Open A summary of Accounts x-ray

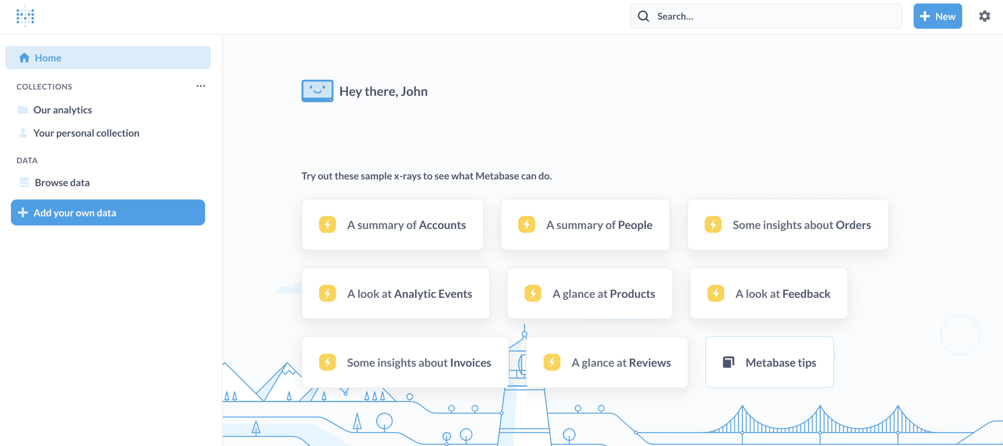click(x=392, y=225)
